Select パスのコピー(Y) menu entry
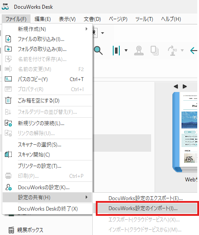 47,79
